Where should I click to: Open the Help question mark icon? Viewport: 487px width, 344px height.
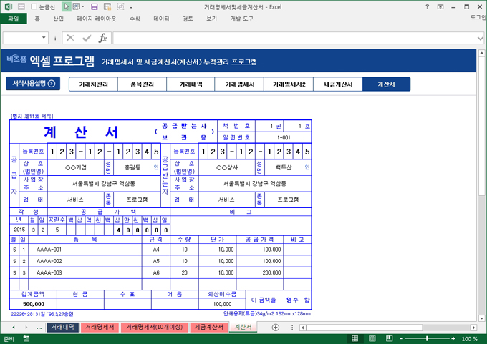pyautogui.click(x=428, y=6)
